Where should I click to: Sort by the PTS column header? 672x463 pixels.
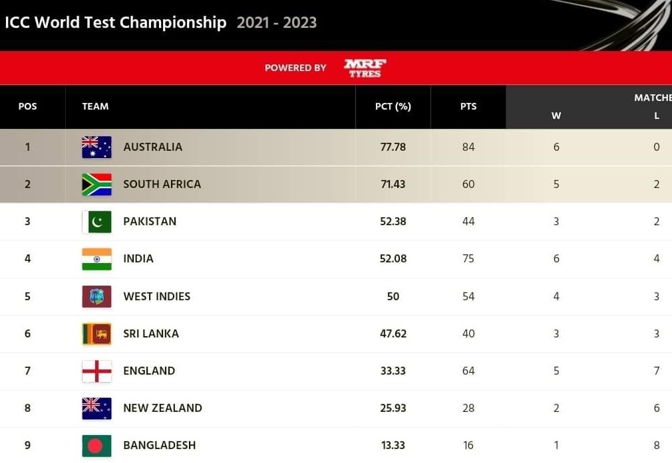pos(468,106)
